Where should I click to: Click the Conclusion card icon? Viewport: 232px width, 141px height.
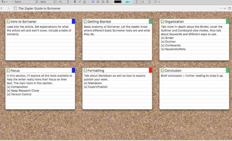[162, 70]
